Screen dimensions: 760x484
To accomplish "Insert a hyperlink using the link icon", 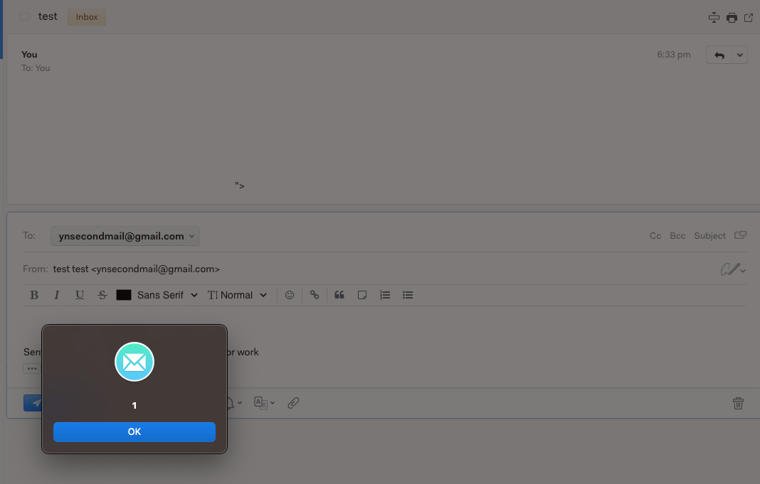I will 315,295.
